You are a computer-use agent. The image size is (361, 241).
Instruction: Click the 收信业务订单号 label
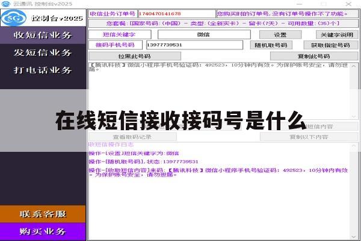pyautogui.click(x=113, y=14)
